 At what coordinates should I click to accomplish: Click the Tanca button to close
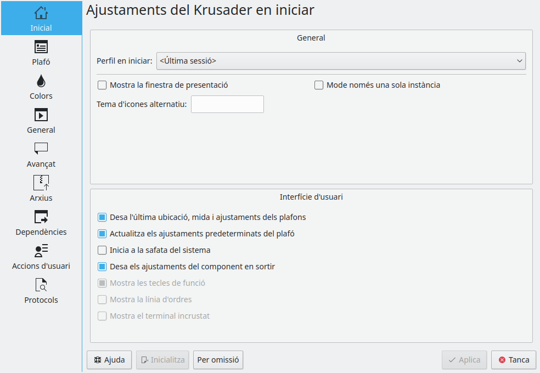pyautogui.click(x=514, y=360)
